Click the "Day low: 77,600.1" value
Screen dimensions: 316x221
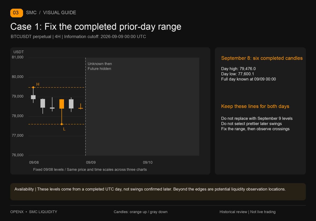[x=238, y=74]
